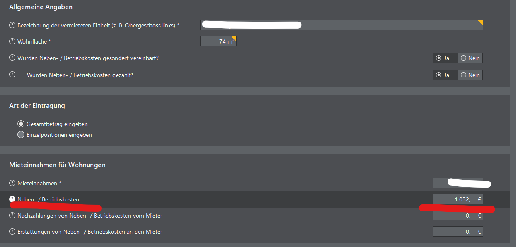Click help icon for Erstattungen an den Mieter

(12, 232)
